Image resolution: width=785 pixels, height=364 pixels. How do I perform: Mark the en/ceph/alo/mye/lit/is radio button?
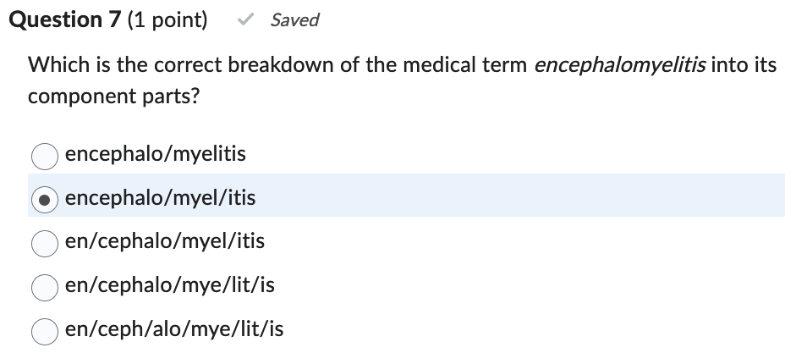(x=44, y=331)
